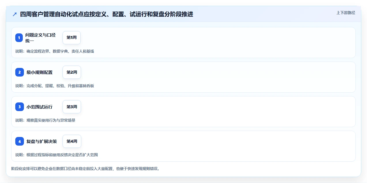367x183 pixels.
Task: Click the footer note starting with 阶段化安排
Action: pyautogui.click(x=85, y=169)
